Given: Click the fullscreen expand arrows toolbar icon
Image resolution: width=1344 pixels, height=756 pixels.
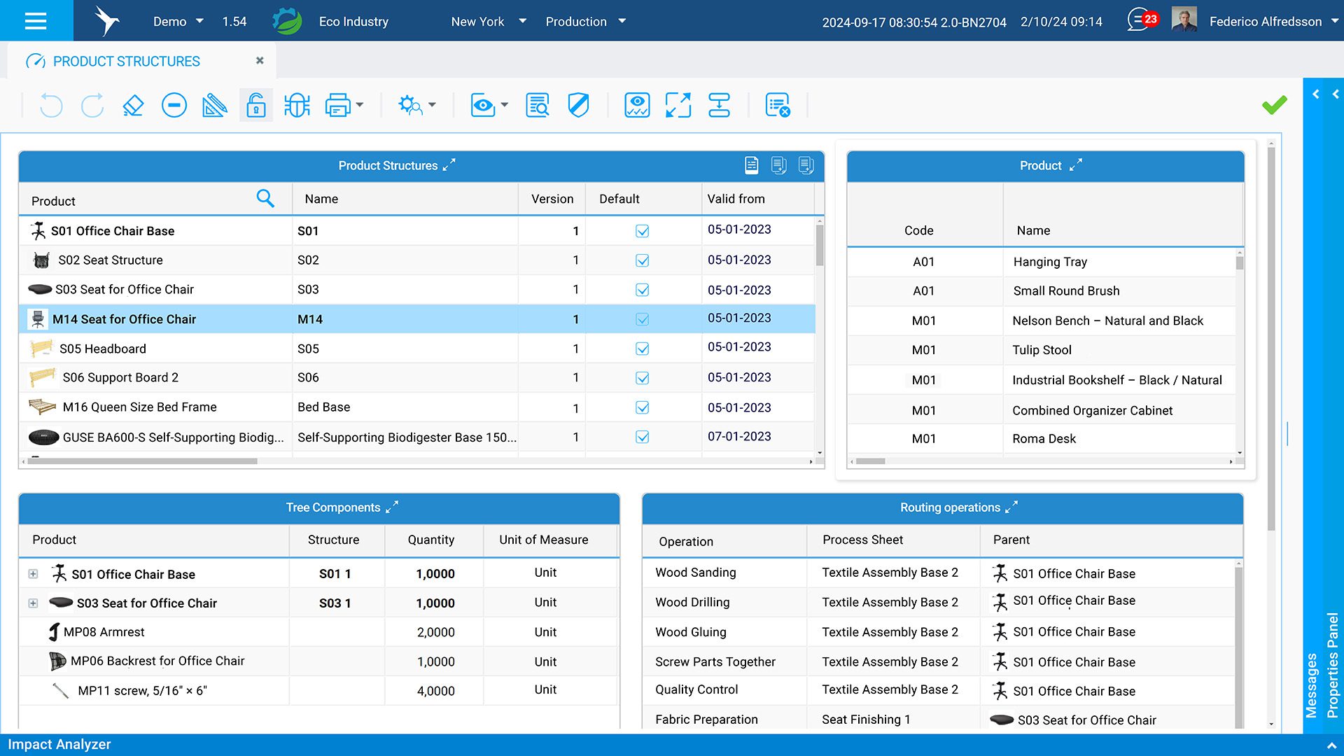Looking at the screenshot, I should click(x=678, y=106).
